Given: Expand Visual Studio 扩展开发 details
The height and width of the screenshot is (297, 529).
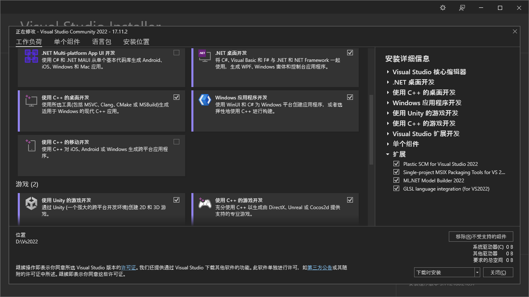Looking at the screenshot, I should pos(388,134).
